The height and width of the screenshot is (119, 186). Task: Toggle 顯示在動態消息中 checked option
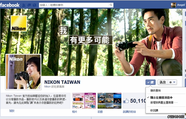pos(161,97)
